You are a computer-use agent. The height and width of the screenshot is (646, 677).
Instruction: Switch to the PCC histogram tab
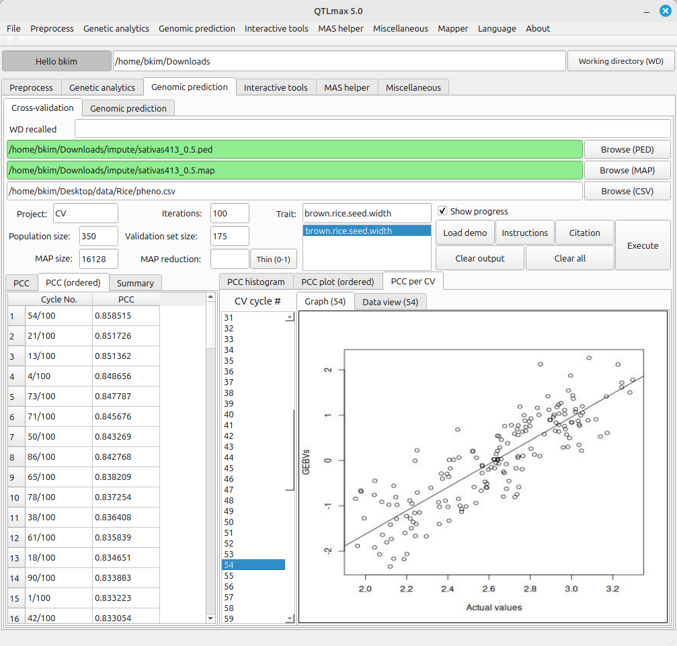(x=255, y=282)
